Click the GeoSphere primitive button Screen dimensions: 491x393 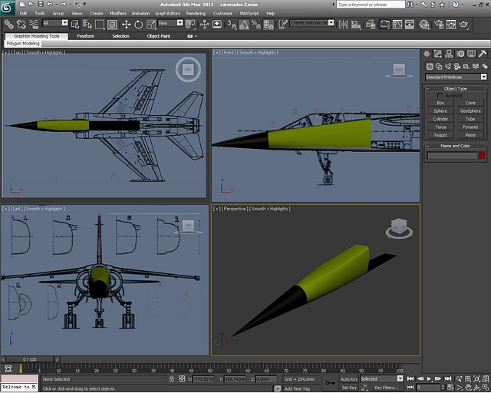[x=470, y=111]
